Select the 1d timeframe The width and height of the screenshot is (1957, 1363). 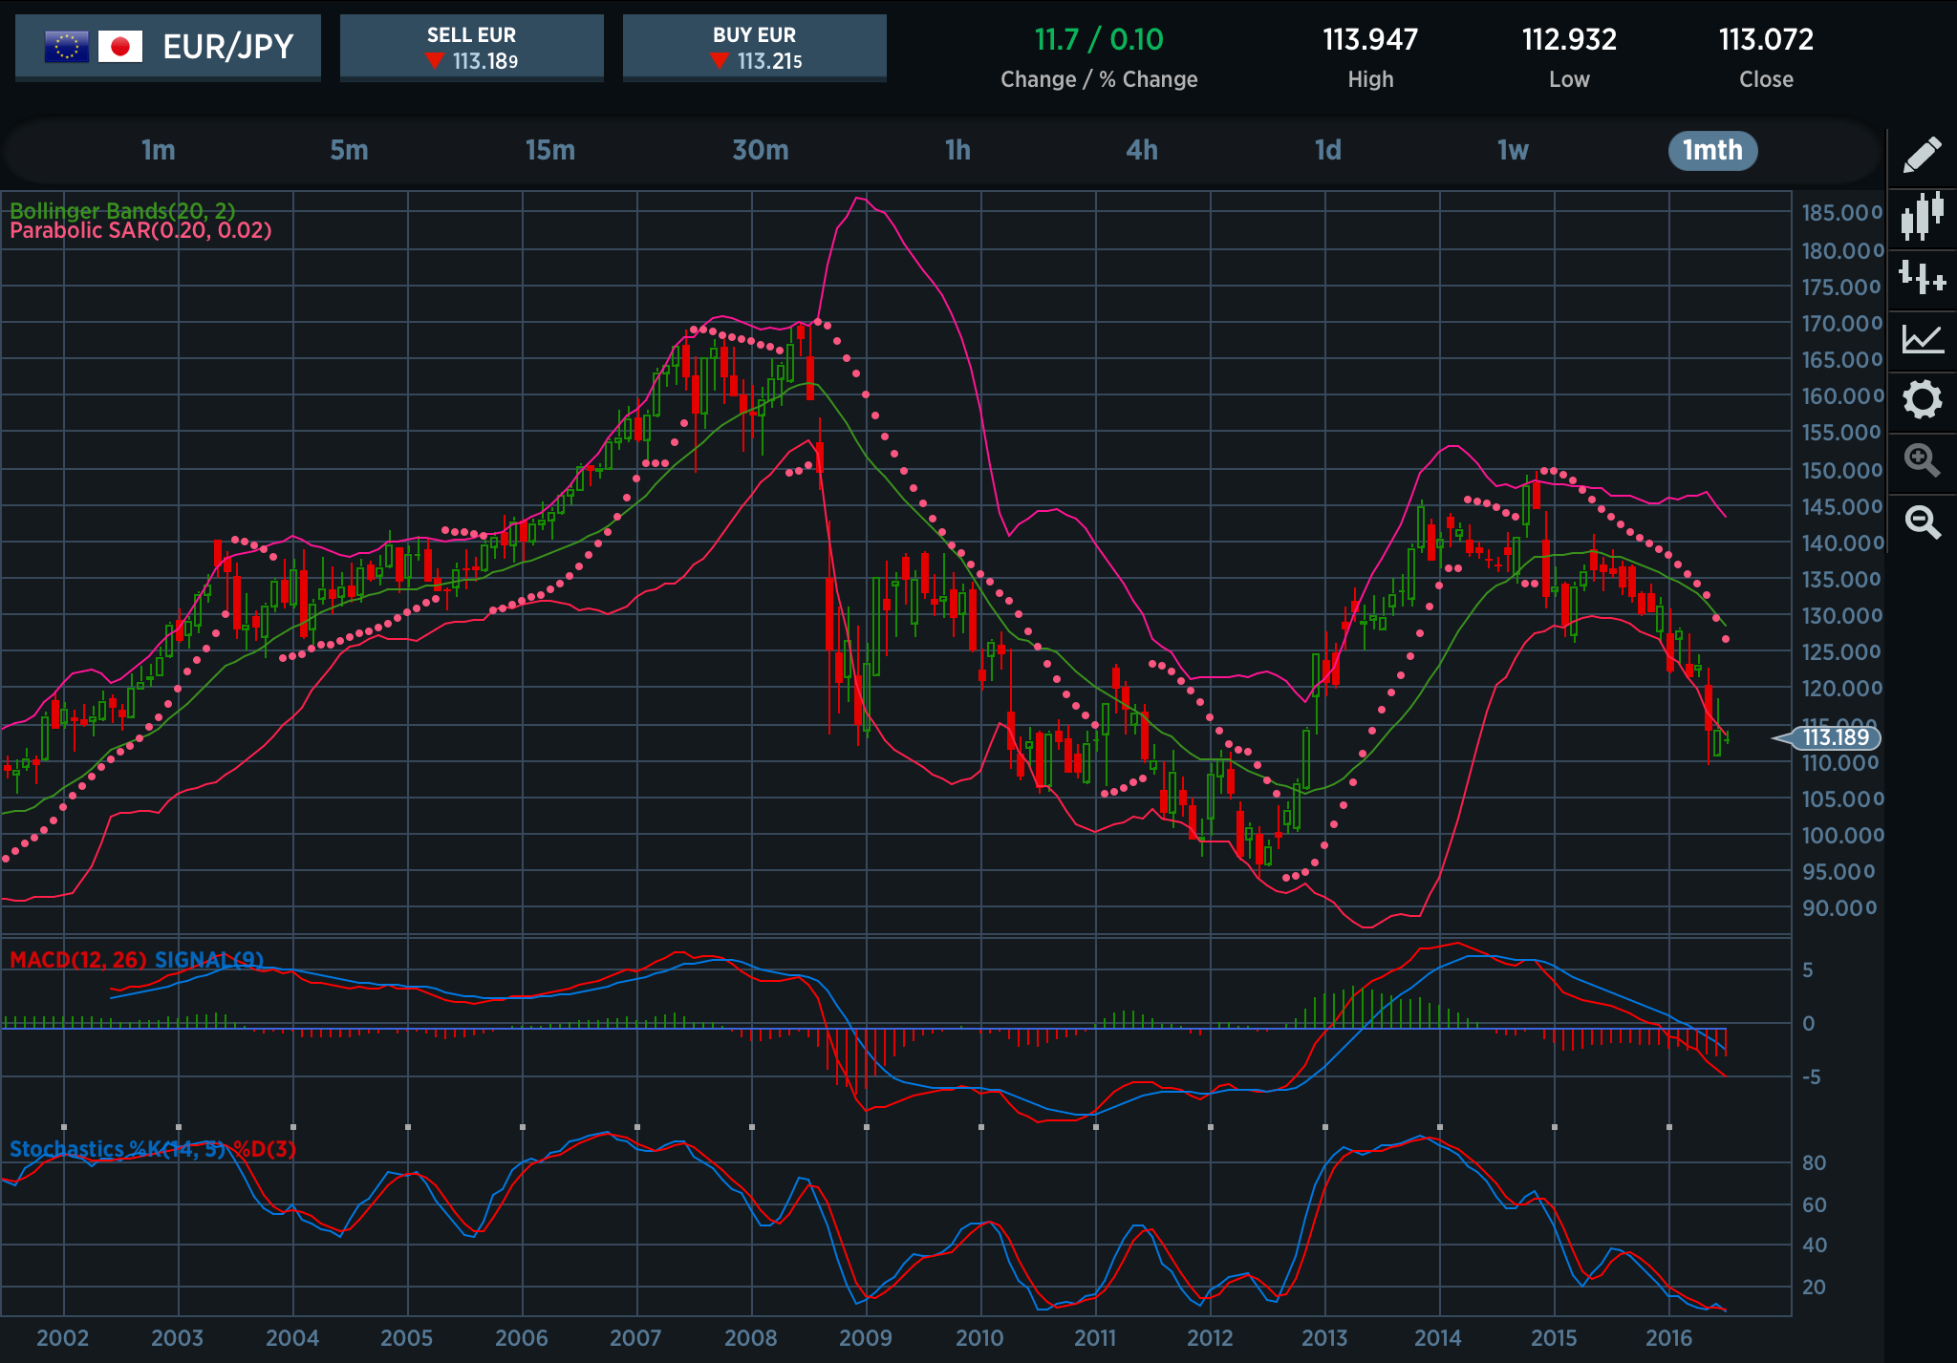(1327, 150)
